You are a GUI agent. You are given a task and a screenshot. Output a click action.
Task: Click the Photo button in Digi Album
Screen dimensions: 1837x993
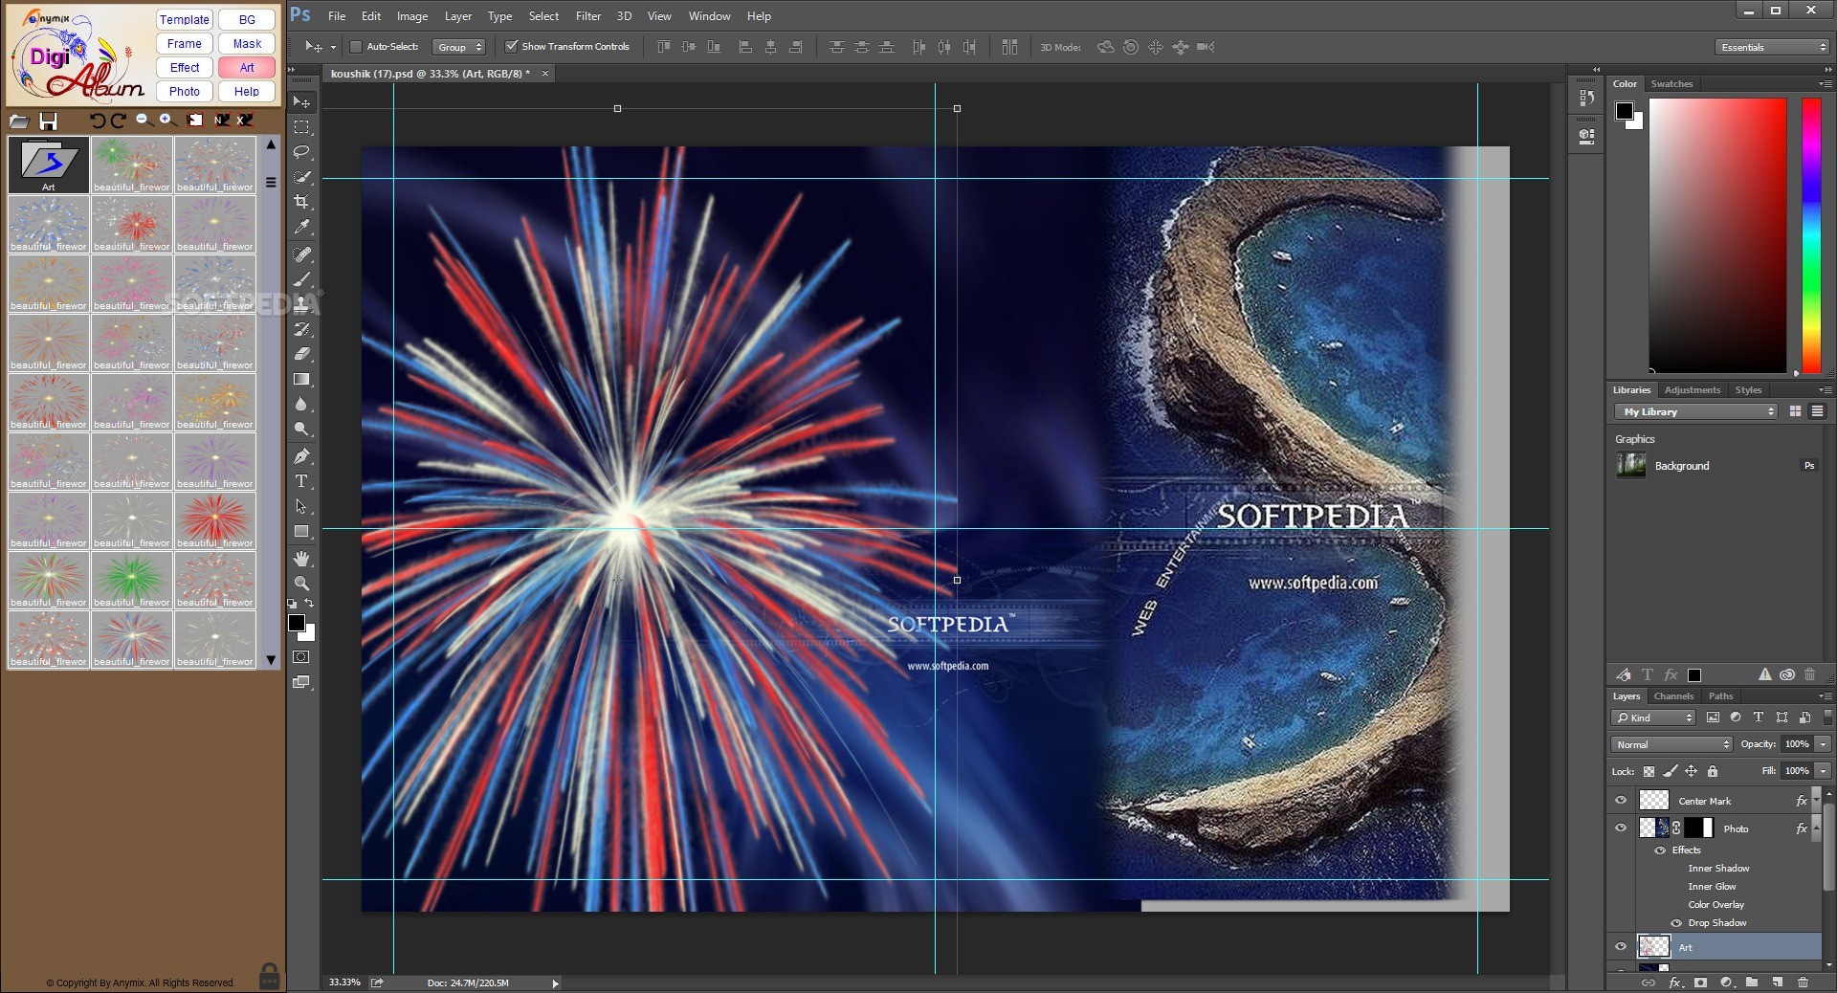[x=185, y=92]
